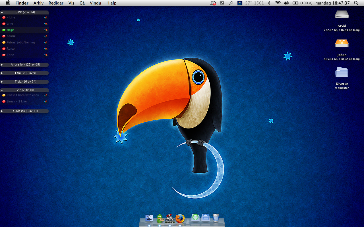Open the Vindu menu

point(95,3)
